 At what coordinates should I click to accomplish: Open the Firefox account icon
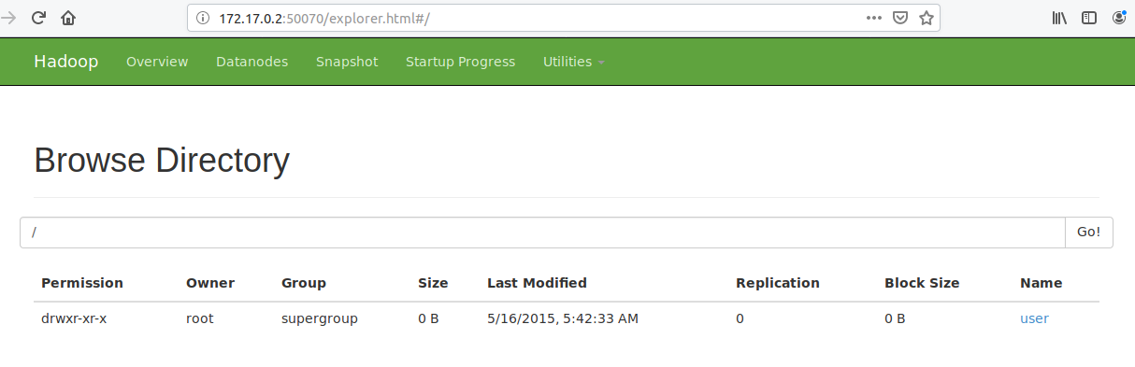pos(1119,18)
